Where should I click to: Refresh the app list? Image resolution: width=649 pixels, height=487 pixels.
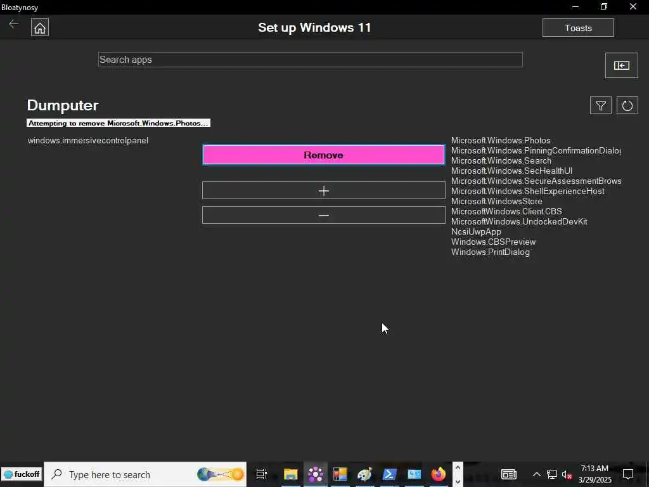coord(627,106)
